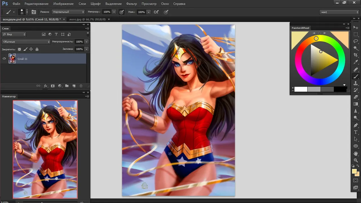
Task: Toggle lock all for layer
Action: [37, 49]
